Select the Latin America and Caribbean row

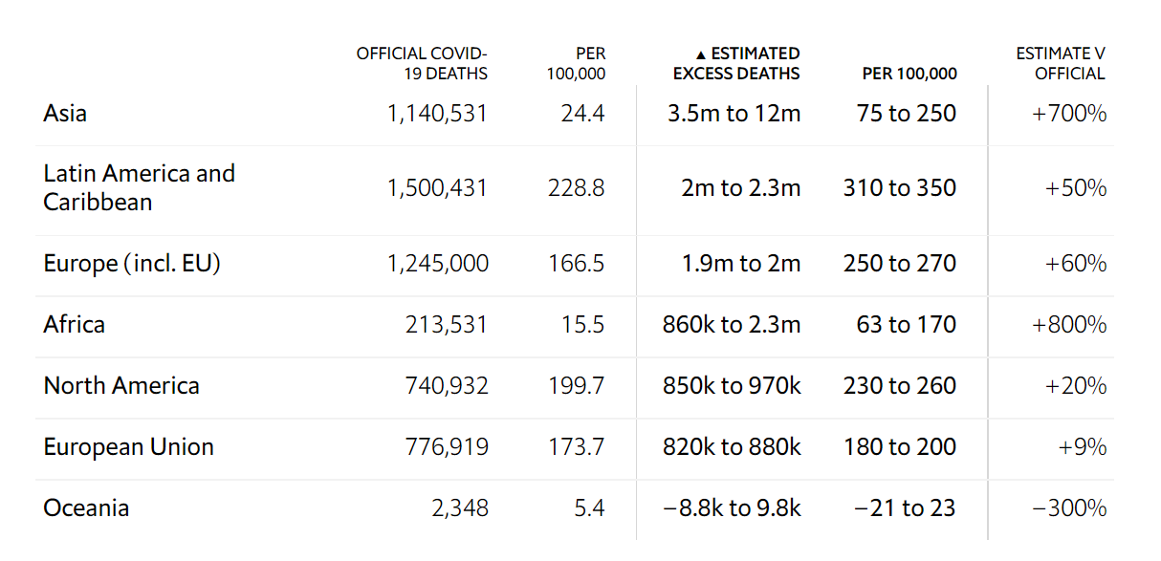click(139, 187)
